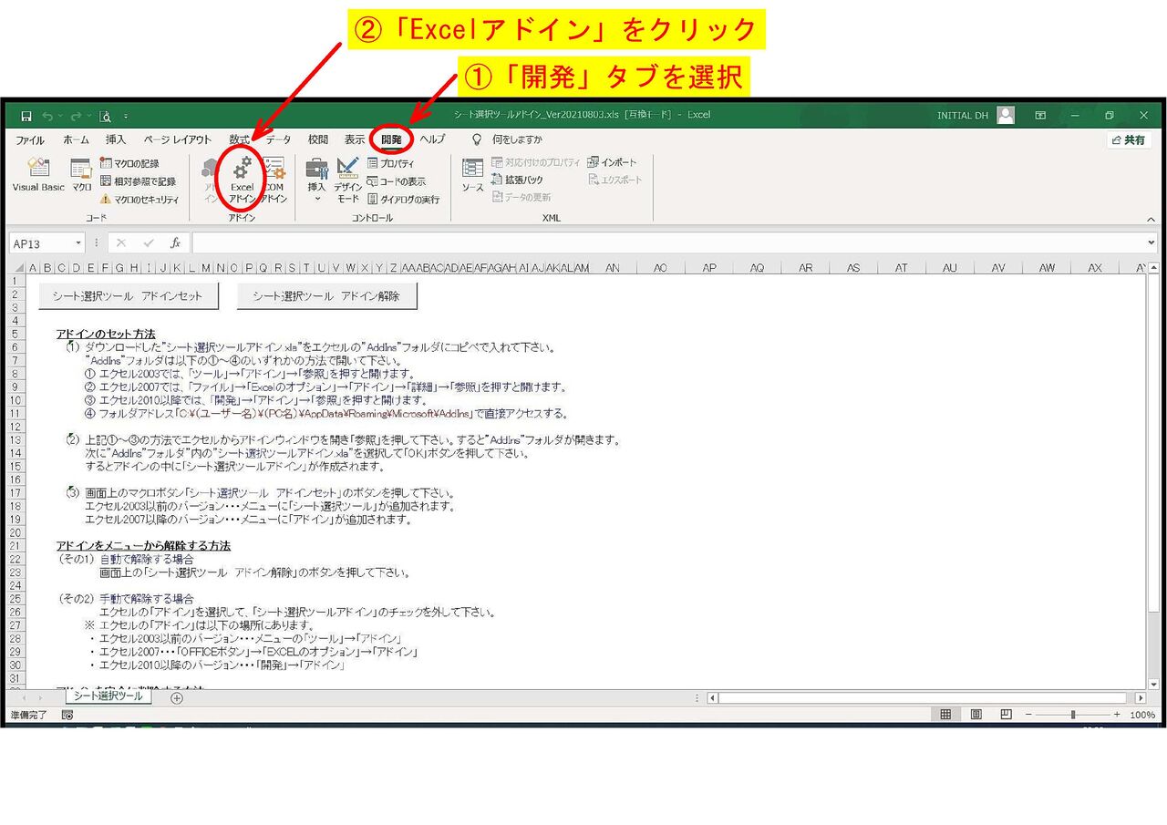Collapse the ribbon with the chevron
1167x825 pixels.
1151,219
